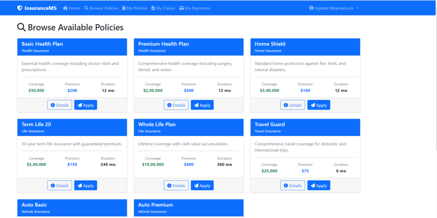
Task: Click the $75 premium value
Action: click(x=305, y=171)
